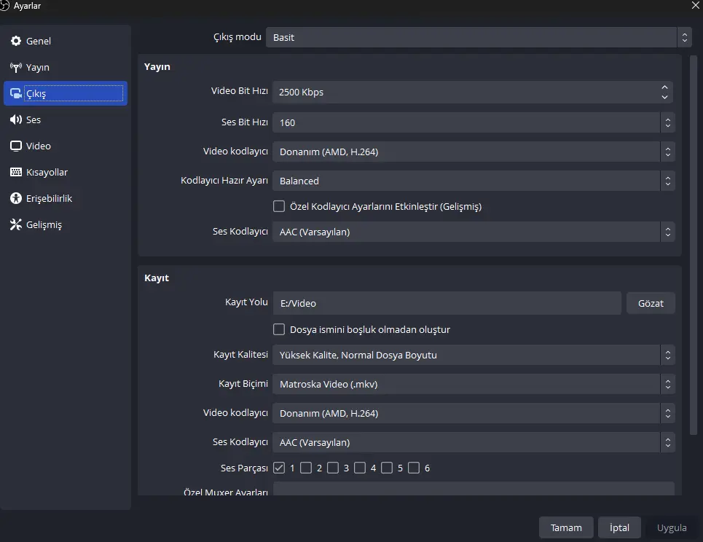
Task: Confirm settings with Tamam button
Action: (566, 527)
